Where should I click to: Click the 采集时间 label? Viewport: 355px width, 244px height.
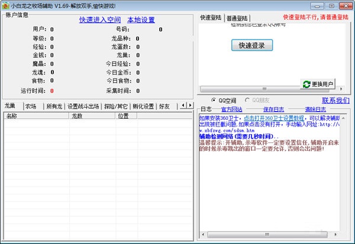[x=118, y=91]
